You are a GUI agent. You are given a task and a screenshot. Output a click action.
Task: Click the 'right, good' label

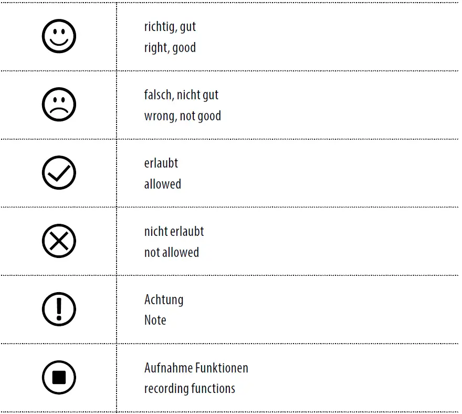pyautogui.click(x=170, y=48)
